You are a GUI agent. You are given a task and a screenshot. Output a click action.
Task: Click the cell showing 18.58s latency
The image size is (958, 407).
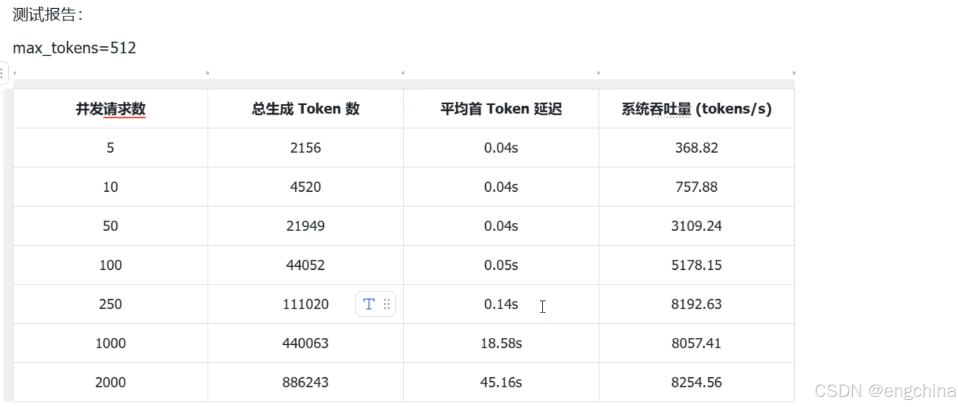click(501, 343)
